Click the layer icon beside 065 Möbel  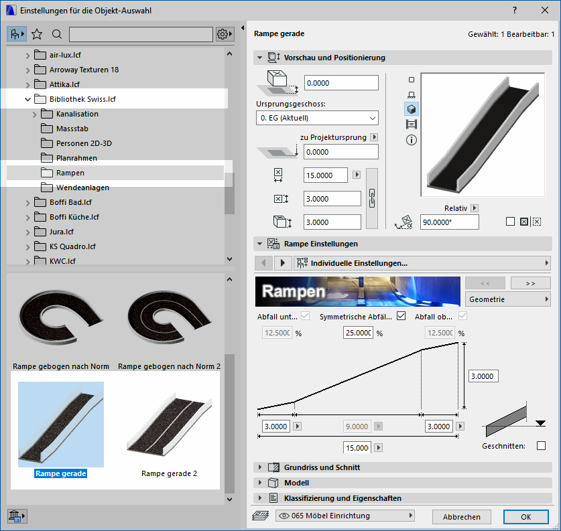[x=261, y=516]
